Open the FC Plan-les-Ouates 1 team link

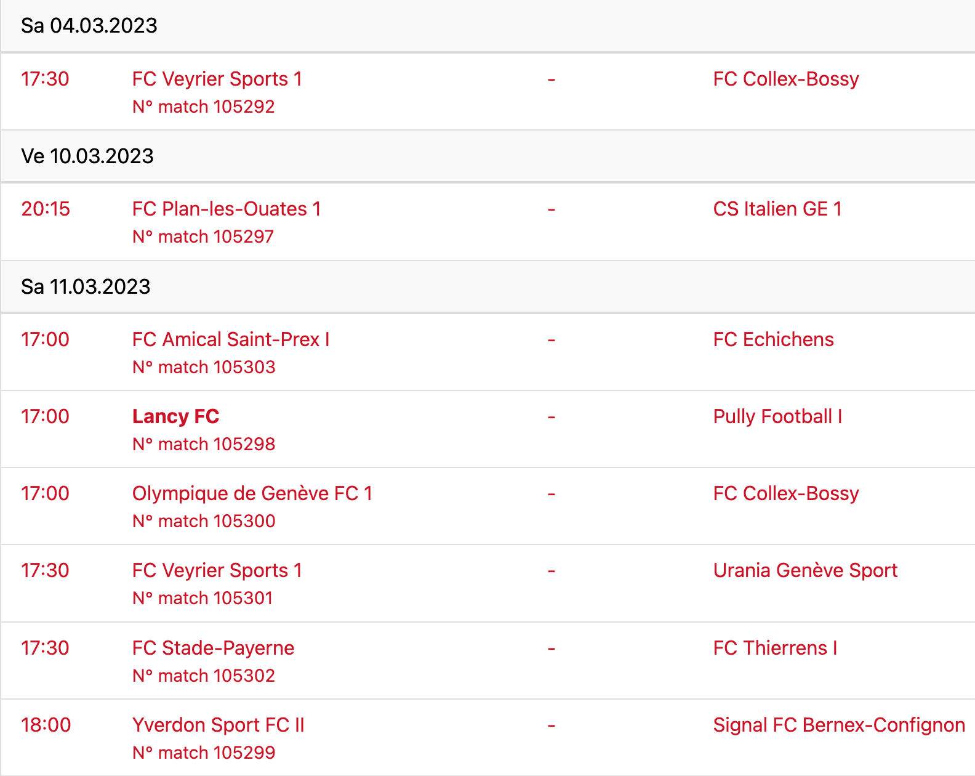click(x=226, y=209)
